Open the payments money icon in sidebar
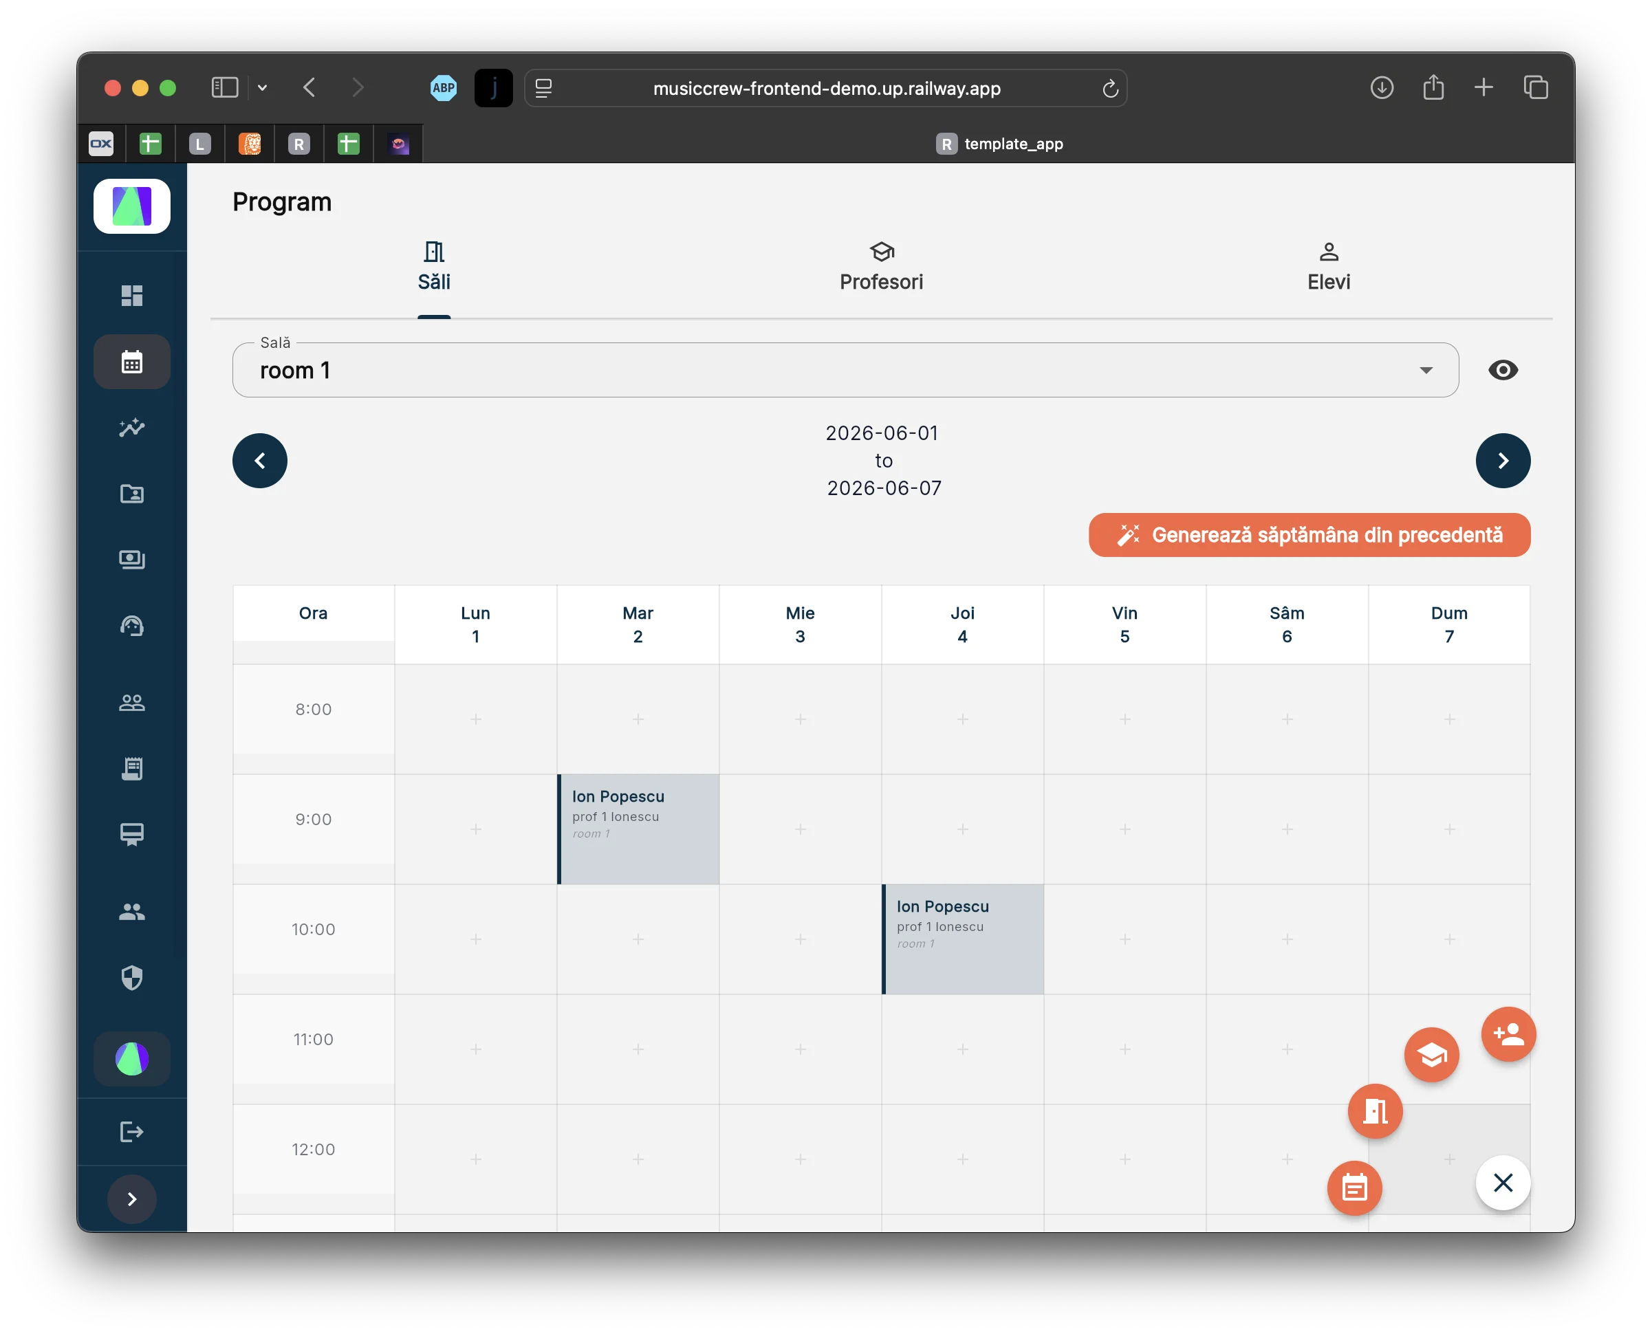 (x=132, y=560)
